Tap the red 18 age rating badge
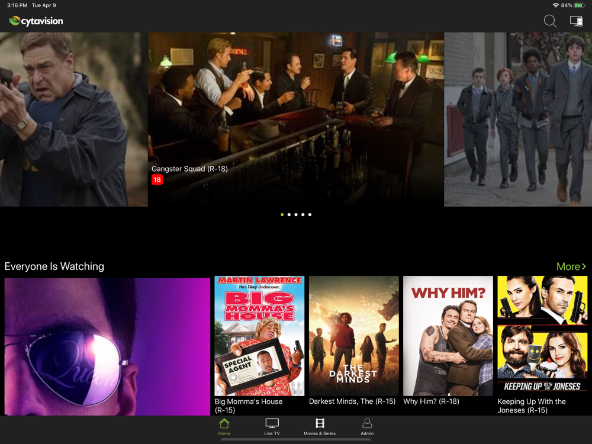 point(157,180)
